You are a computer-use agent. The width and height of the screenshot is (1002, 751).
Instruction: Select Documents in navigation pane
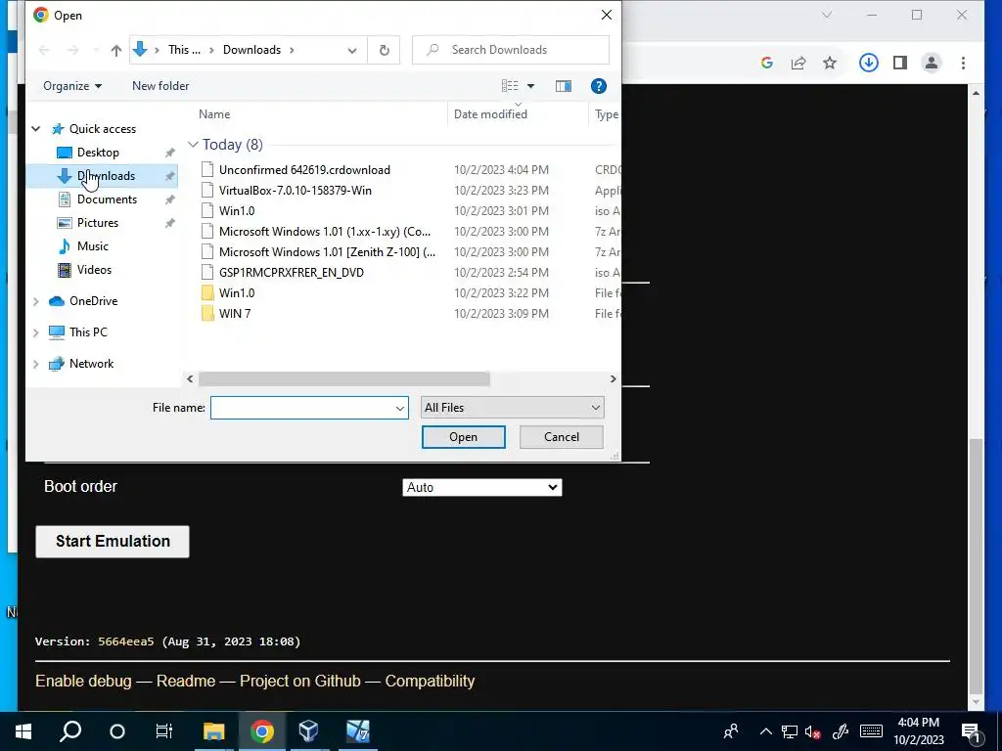pyautogui.click(x=107, y=199)
